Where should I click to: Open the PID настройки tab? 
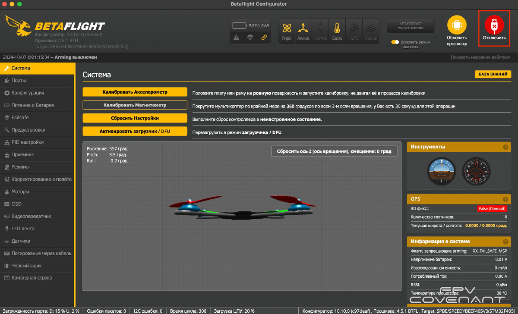point(38,142)
